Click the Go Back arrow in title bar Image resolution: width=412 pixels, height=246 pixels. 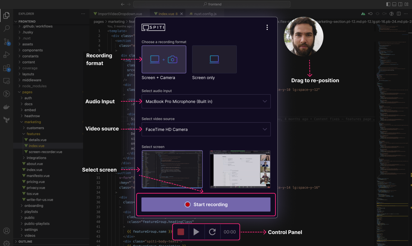pos(122,4)
